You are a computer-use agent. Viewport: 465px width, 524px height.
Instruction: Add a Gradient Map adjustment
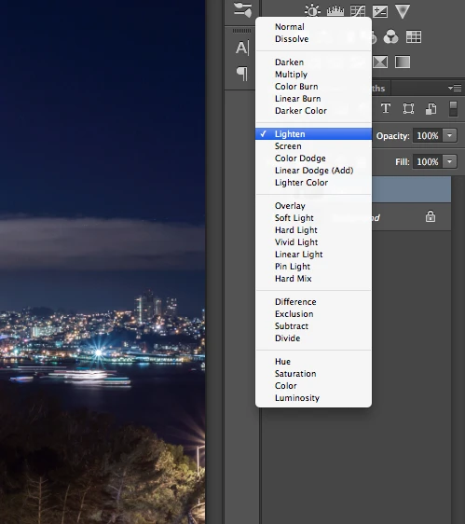click(403, 62)
